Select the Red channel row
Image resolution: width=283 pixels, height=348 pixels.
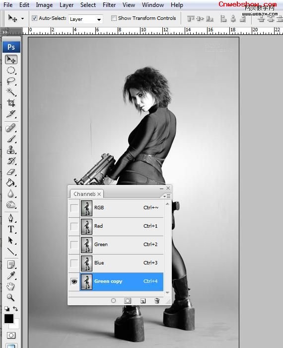(122, 226)
